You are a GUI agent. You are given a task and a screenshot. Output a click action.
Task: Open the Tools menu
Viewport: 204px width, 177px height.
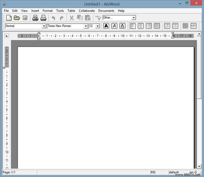click(60, 11)
